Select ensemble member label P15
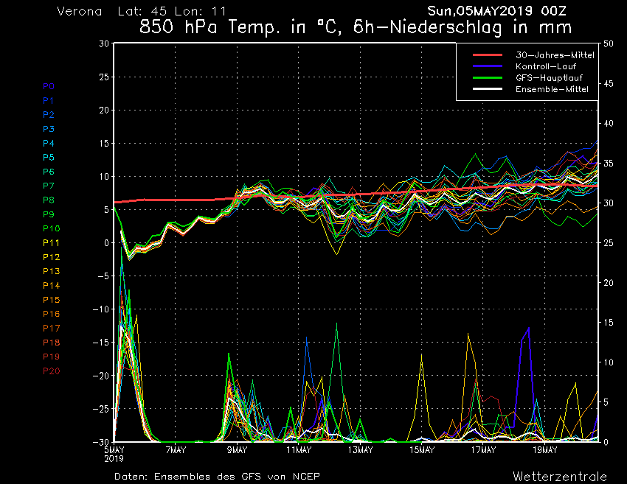This screenshot has width=627, height=484. tap(52, 300)
